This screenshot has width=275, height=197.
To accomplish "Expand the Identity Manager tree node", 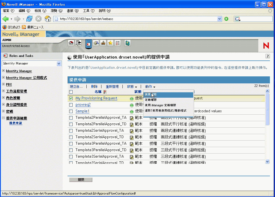I will click(x=3, y=70).
